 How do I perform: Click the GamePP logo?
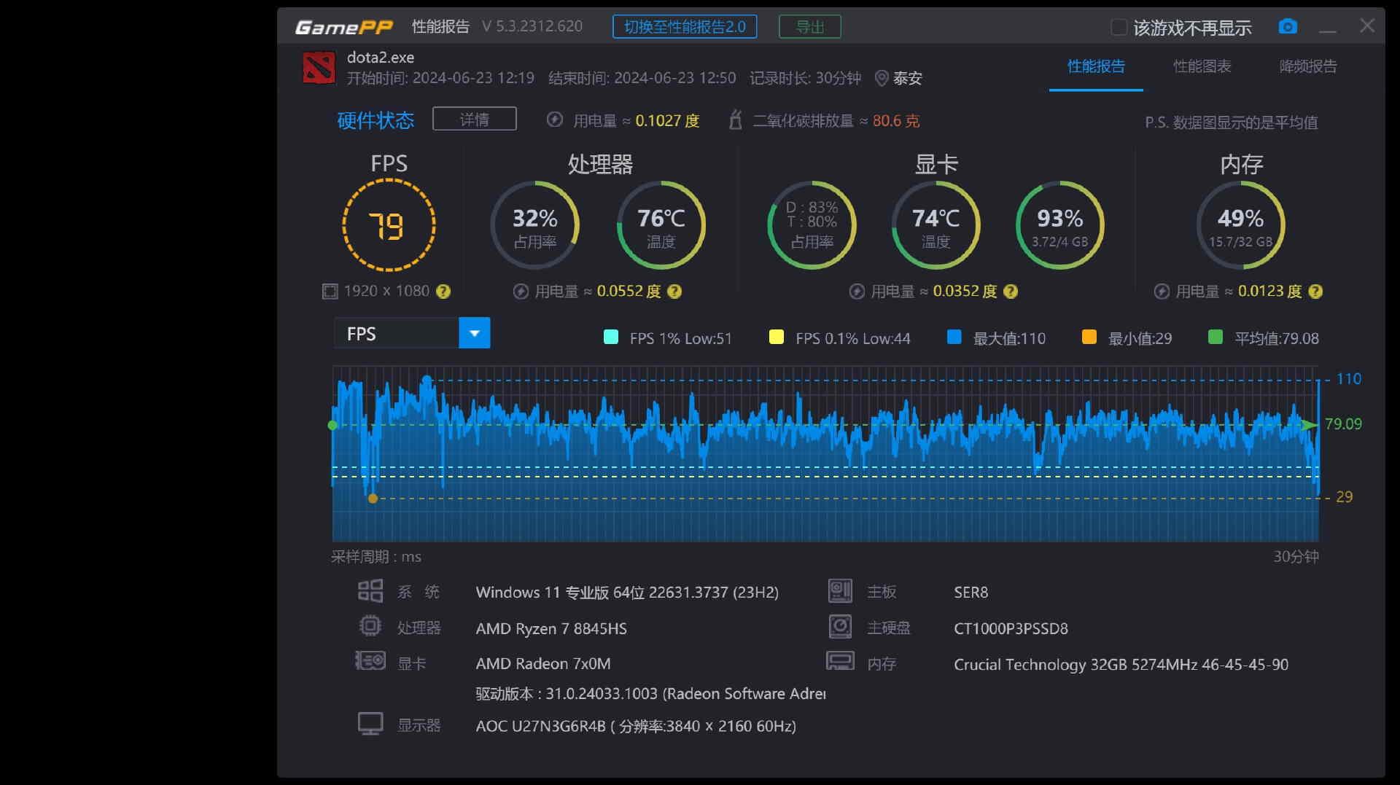point(343,27)
